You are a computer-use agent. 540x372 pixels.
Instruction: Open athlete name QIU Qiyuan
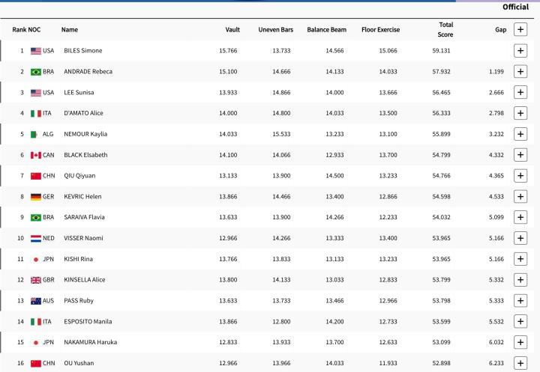82,176
